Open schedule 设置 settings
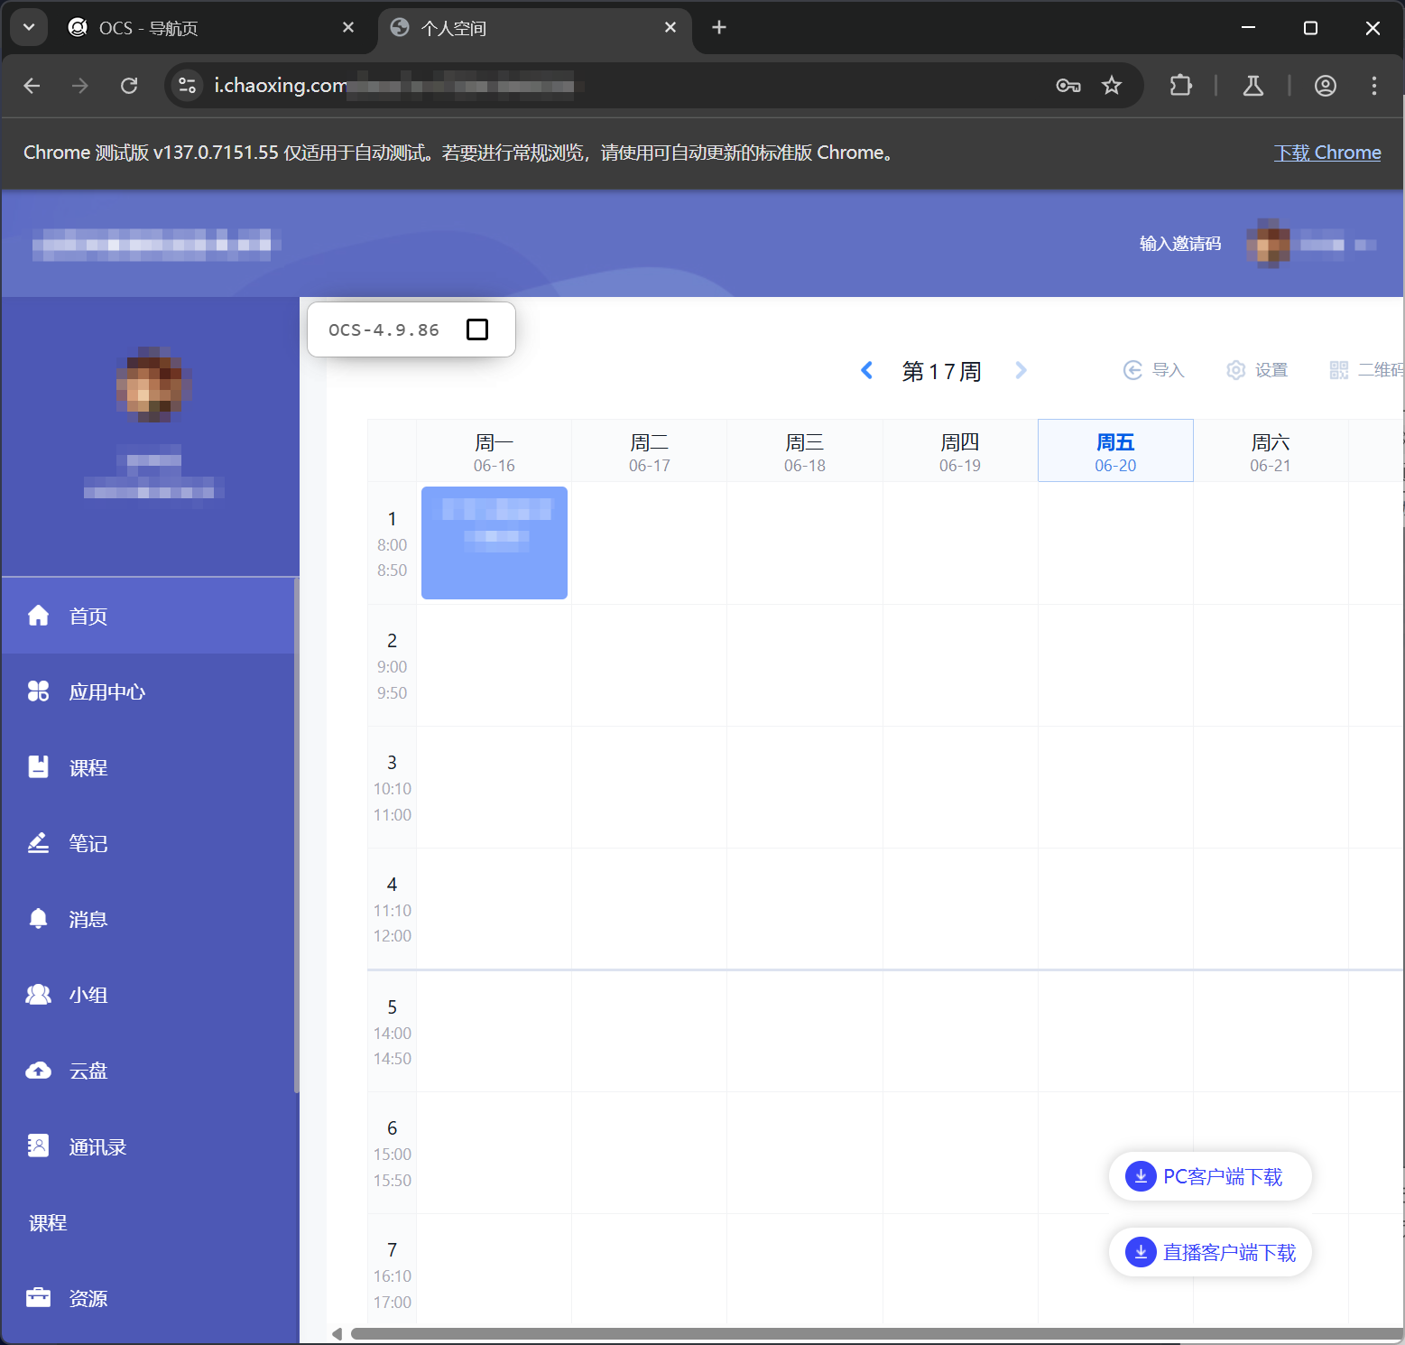 [1257, 370]
